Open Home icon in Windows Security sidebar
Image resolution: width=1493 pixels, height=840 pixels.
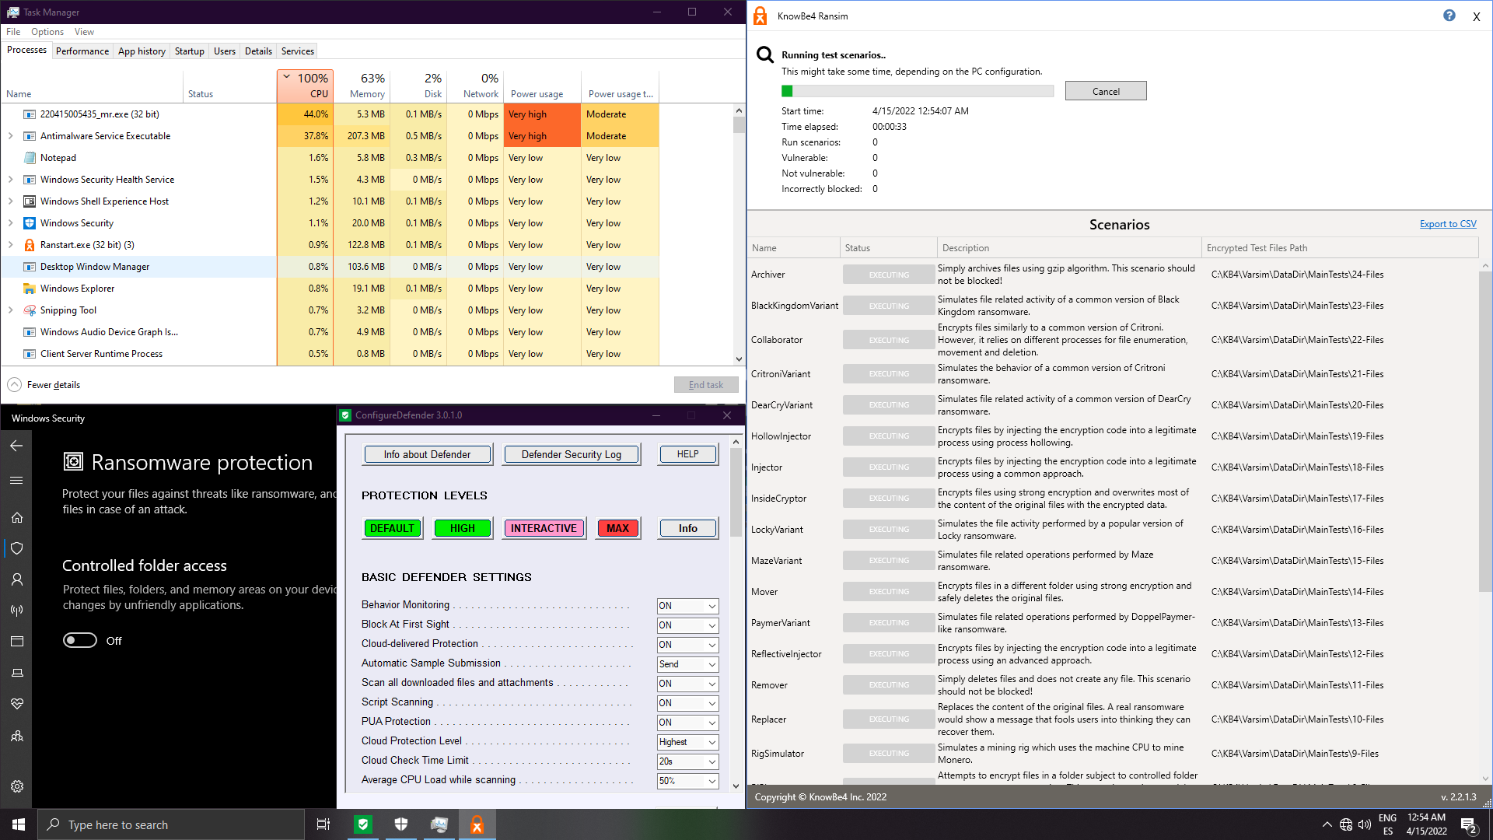(x=17, y=517)
